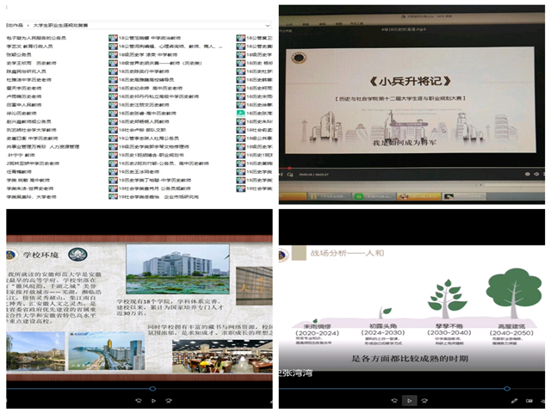Click play button in bottom-right video player
The width and height of the screenshot is (551, 413).
(x=411, y=400)
